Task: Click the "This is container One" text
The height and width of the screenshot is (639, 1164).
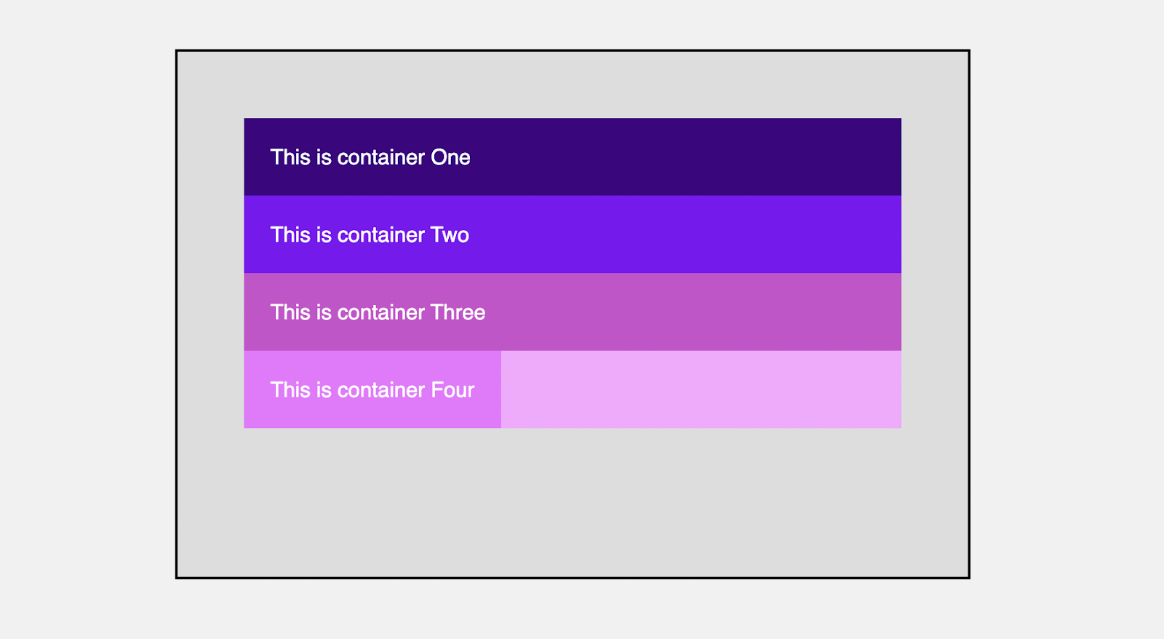Action: [x=370, y=157]
